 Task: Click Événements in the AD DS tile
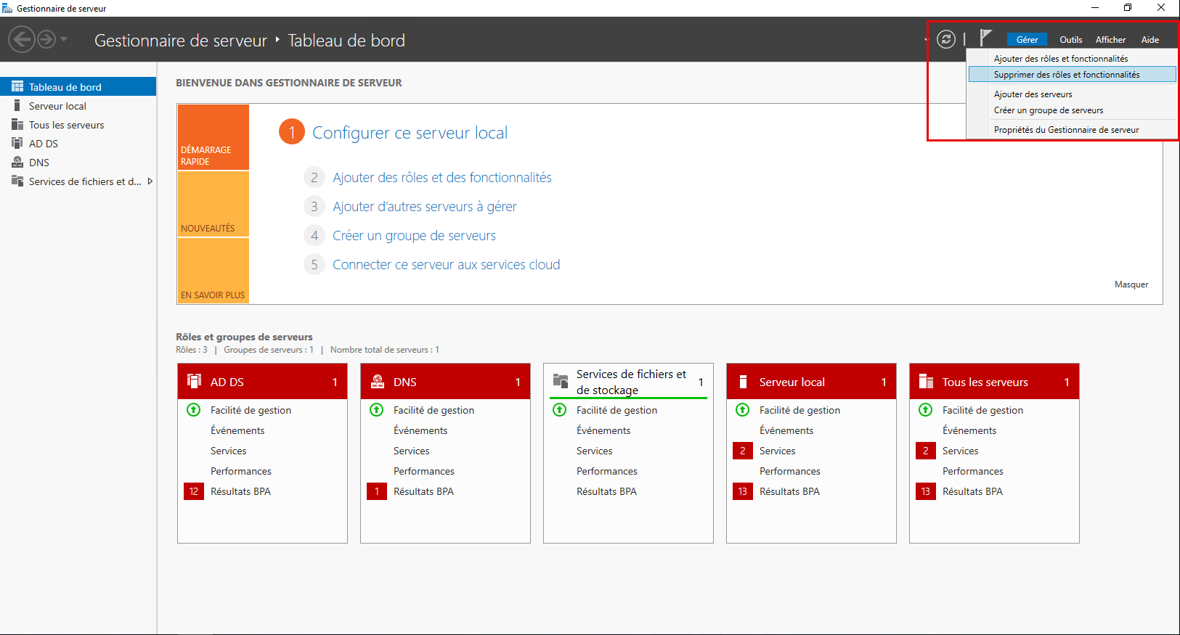click(x=237, y=430)
